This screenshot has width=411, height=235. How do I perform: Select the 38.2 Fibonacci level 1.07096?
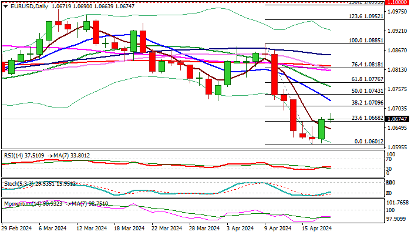367,103
